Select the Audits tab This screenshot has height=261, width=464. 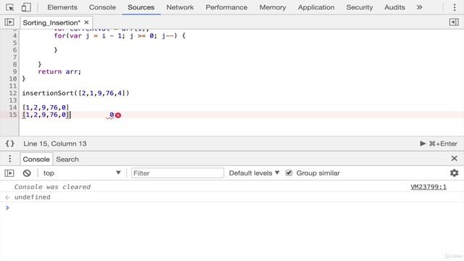click(394, 7)
